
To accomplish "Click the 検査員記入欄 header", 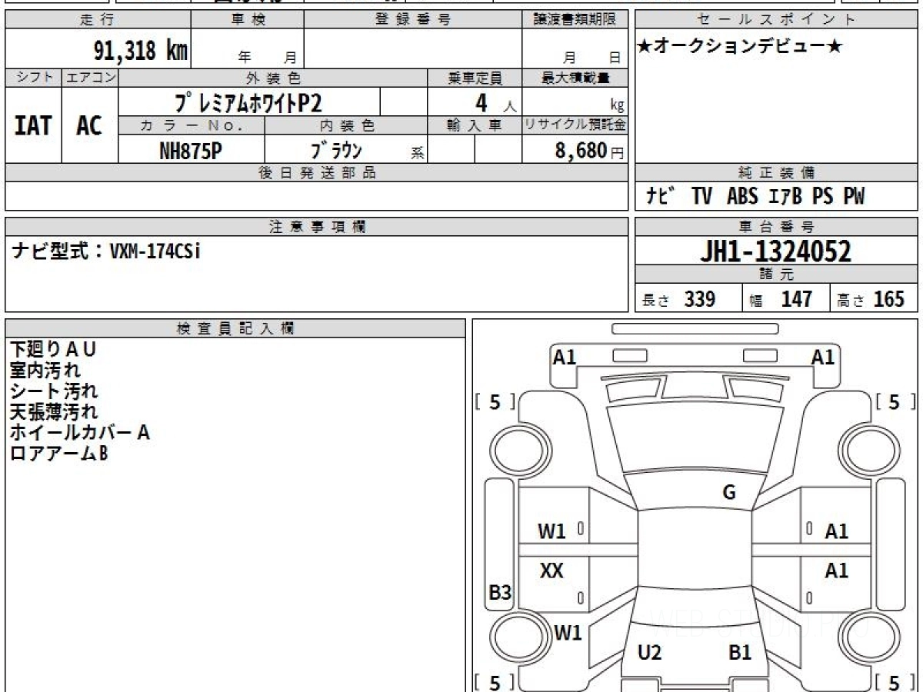I will [x=235, y=328].
